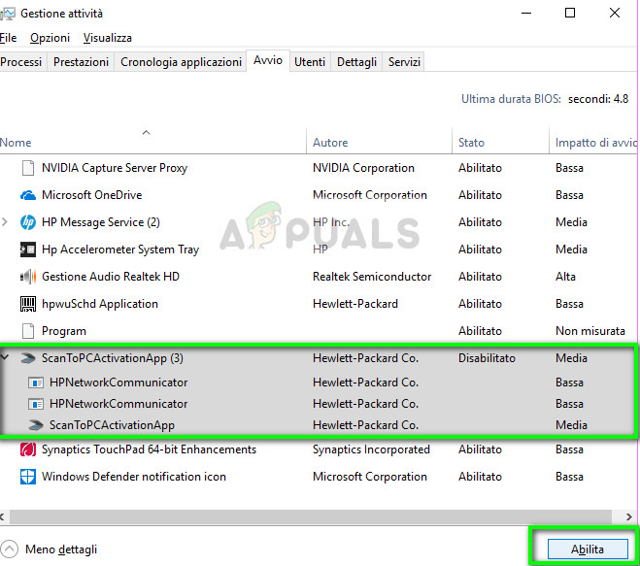
Task: Switch to the Prestazioni tab
Action: point(81,62)
